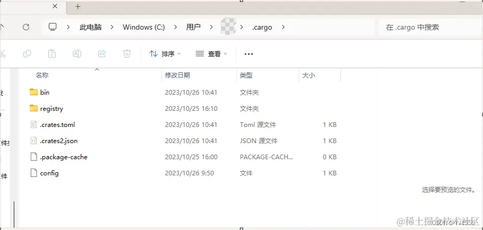The height and width of the screenshot is (230, 483).
Task: Click the share toolbar icon
Action: (x=102, y=54)
